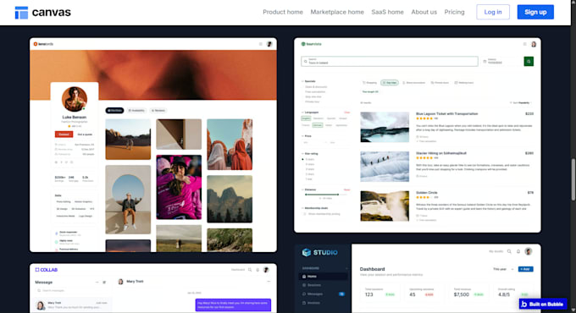576x313 pixels.
Task: Open the pink jackets hugging photo
Action: tap(179, 187)
